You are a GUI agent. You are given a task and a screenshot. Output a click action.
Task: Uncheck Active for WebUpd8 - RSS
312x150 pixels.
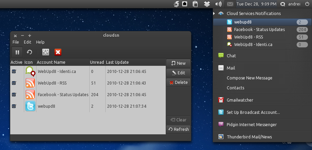14,83
